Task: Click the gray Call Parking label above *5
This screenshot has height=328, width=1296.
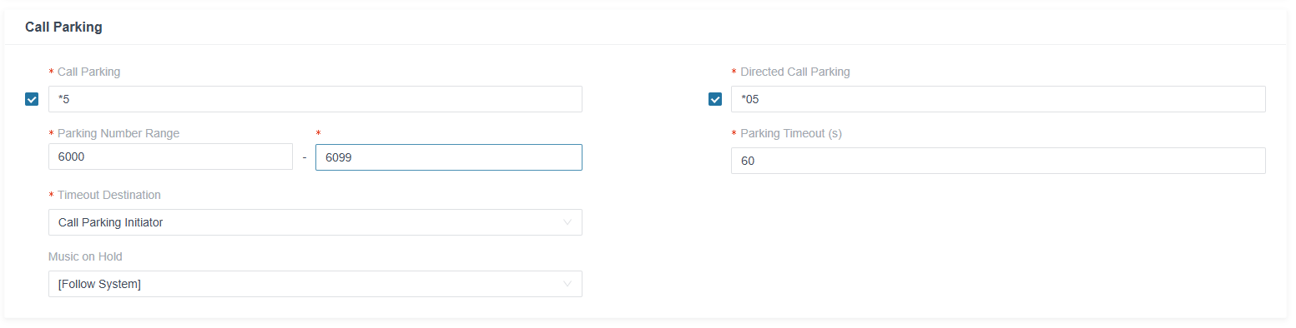Action: coord(88,72)
